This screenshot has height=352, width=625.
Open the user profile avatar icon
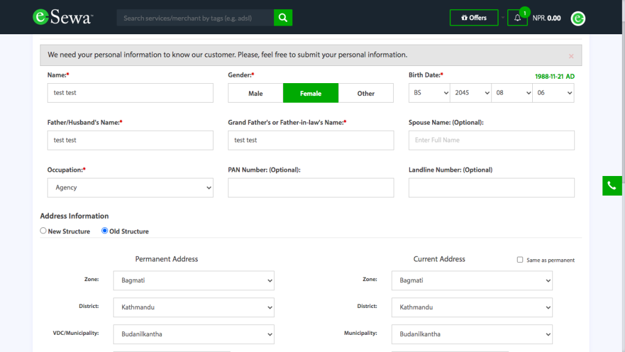pyautogui.click(x=578, y=18)
